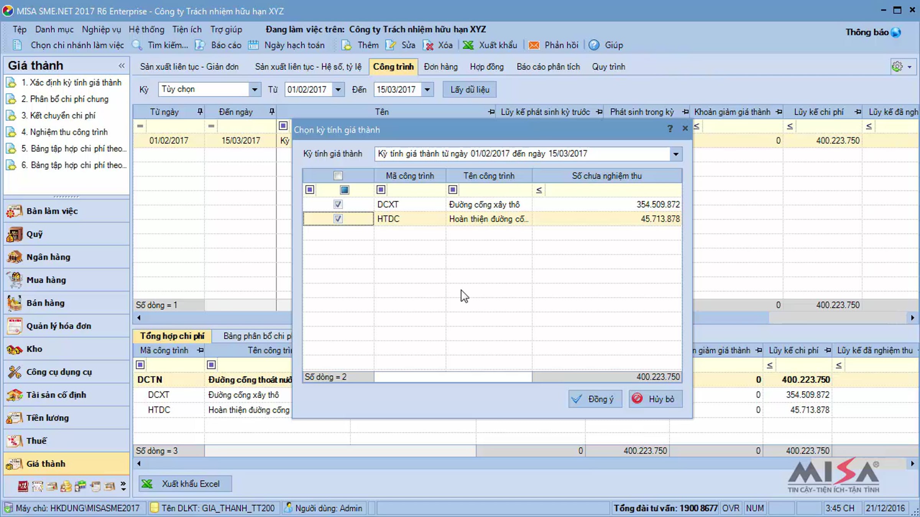
Task: Click the Giúp help icon
Action: click(x=594, y=45)
